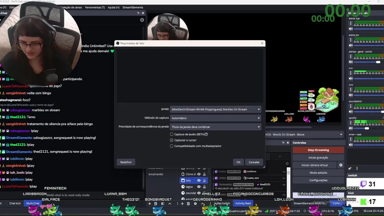Select the 'Activity feed' tab

tap(243, 203)
